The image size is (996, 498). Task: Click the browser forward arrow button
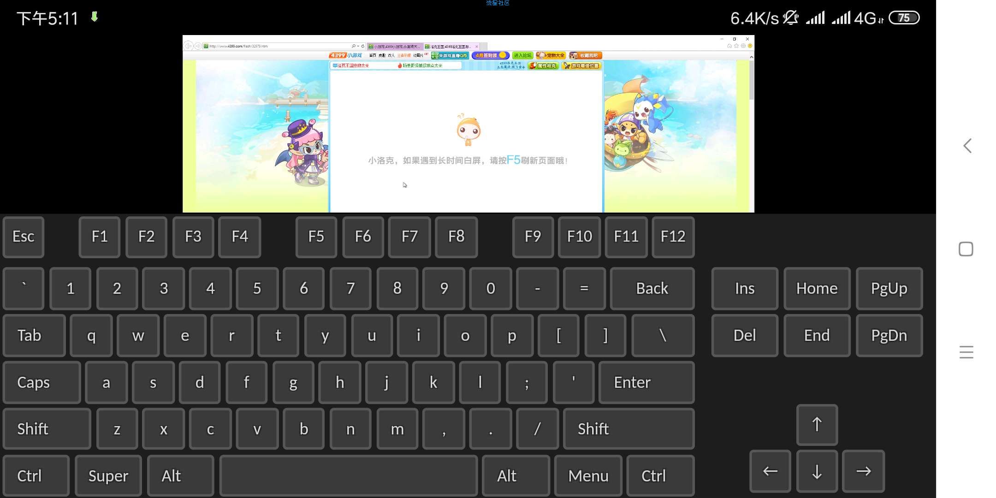(x=197, y=46)
